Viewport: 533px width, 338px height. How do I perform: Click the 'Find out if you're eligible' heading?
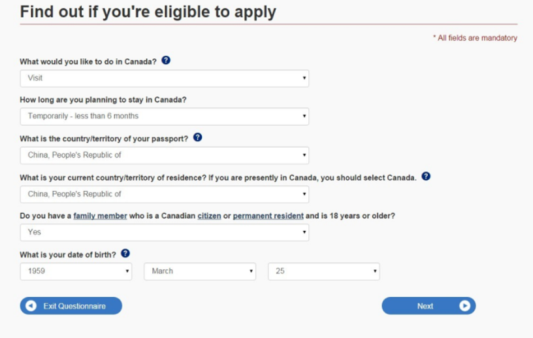coord(148,12)
